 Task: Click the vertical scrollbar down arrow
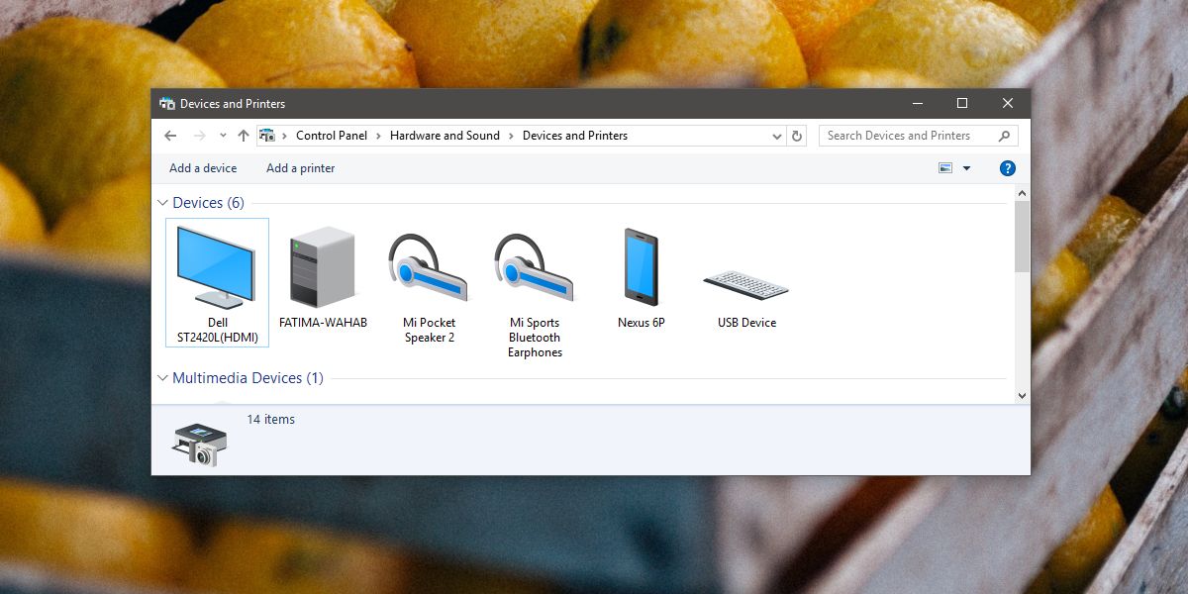(x=1023, y=395)
